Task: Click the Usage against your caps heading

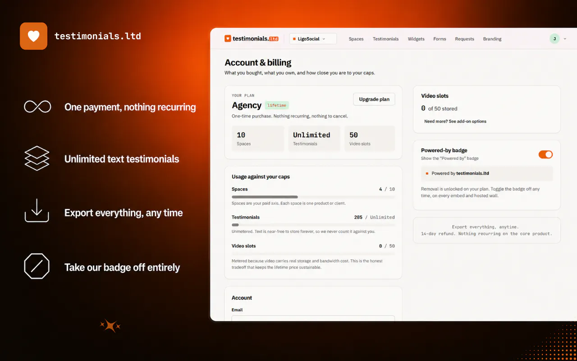Action: coord(261,177)
